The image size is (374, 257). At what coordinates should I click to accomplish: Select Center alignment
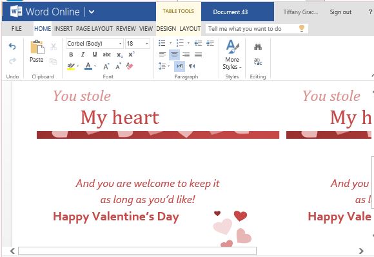point(174,55)
